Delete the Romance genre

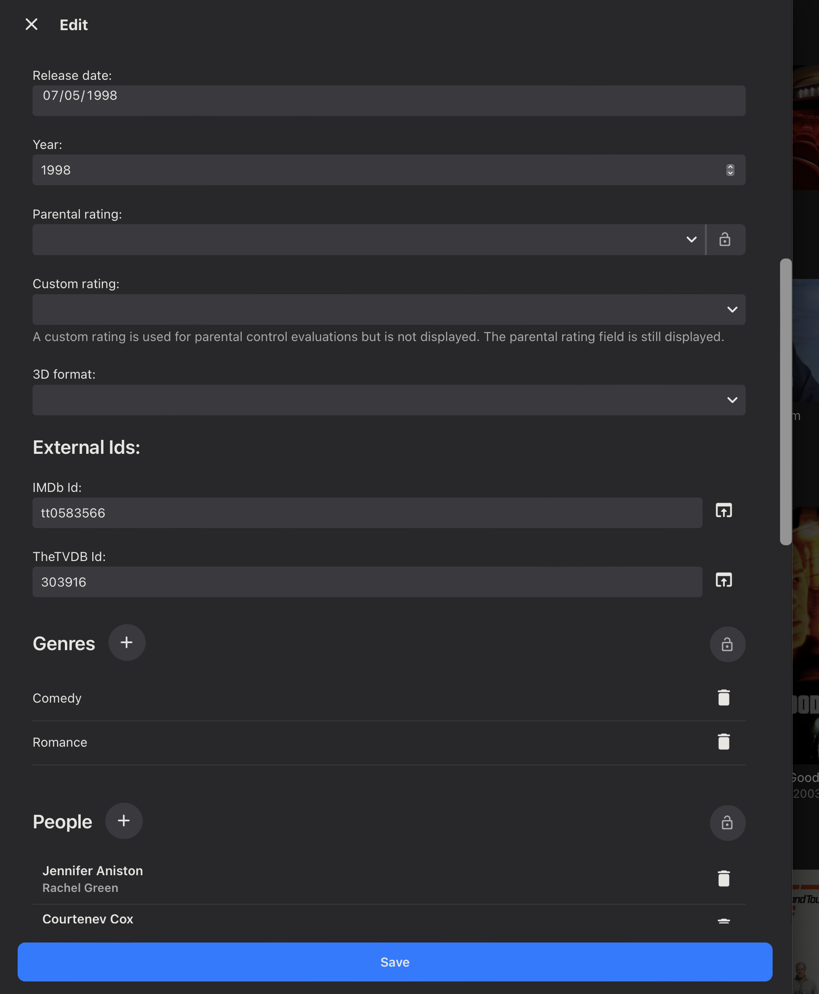[724, 742]
